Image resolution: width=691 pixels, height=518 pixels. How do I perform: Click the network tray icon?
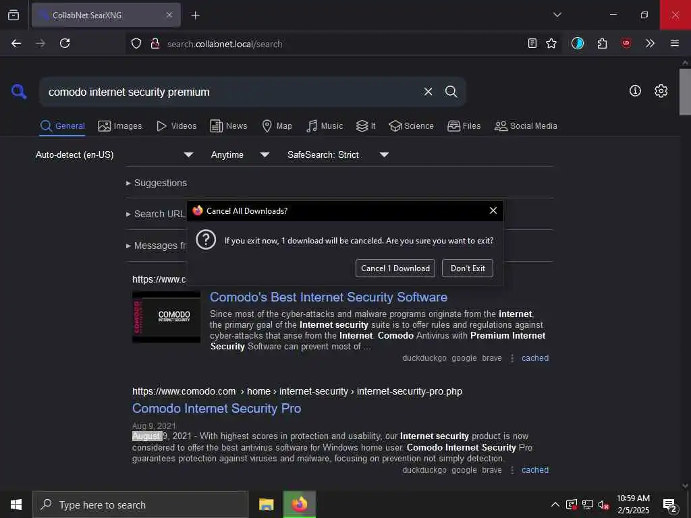(x=588, y=505)
